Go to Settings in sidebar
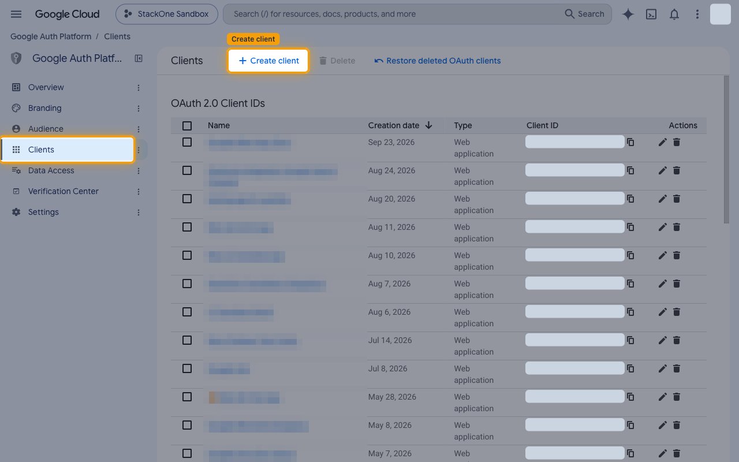 [43, 212]
